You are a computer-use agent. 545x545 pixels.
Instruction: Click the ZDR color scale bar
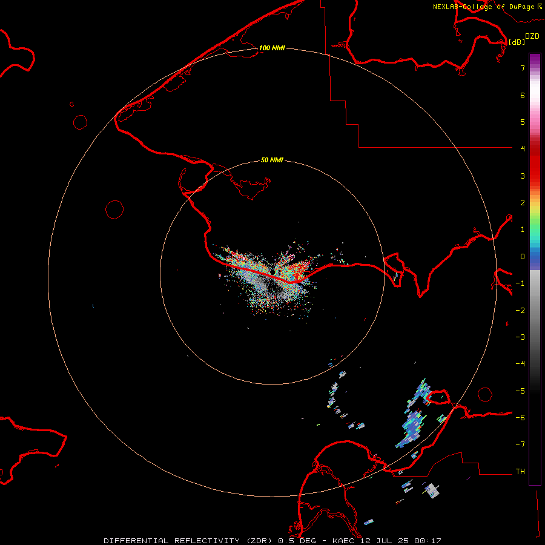(535, 269)
